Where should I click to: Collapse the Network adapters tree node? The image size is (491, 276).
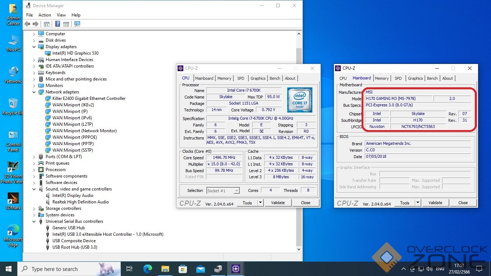[34, 92]
